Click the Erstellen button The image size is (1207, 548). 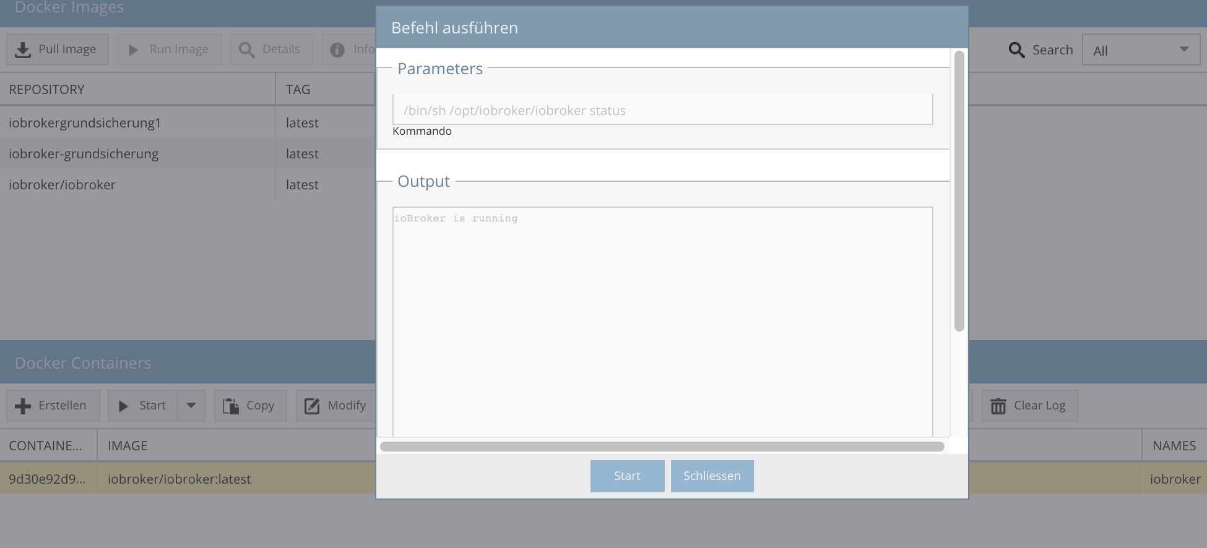53,406
